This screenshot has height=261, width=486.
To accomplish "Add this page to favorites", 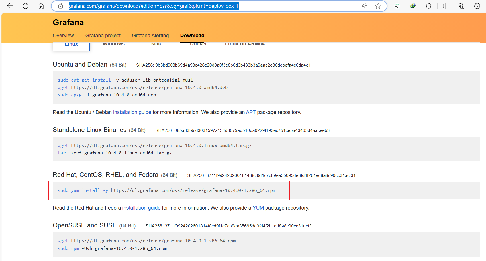I will pyautogui.click(x=378, y=6).
